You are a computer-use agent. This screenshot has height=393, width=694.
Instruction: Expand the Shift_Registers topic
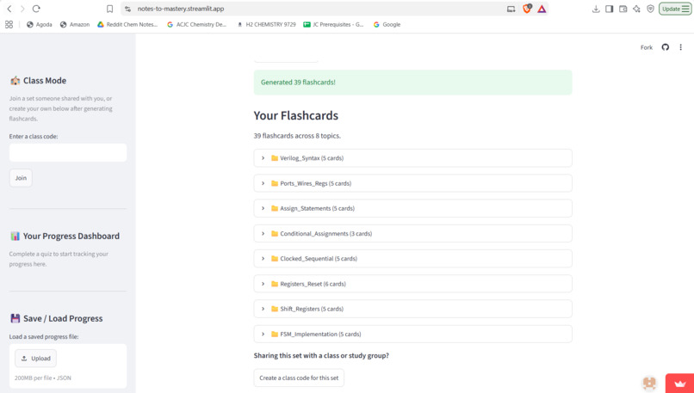pos(412,309)
